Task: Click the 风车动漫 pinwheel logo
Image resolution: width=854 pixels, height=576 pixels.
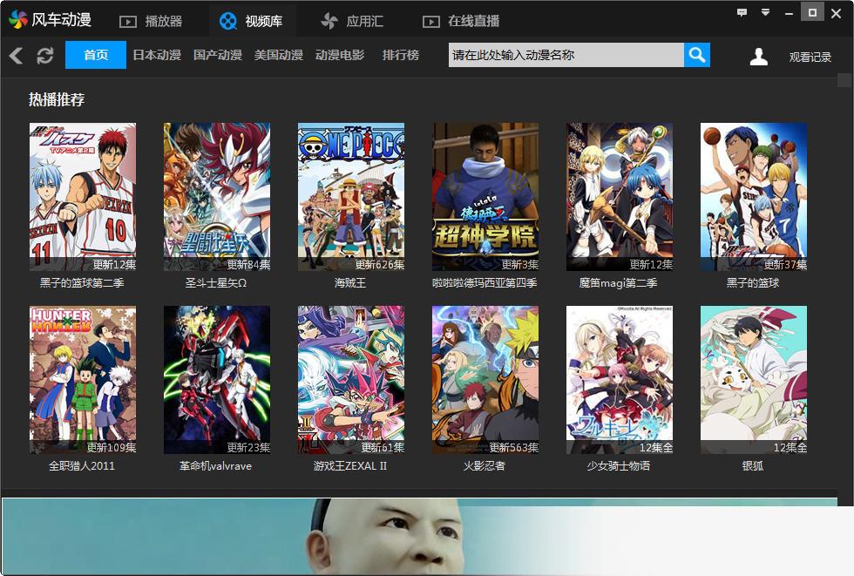Action: tap(18, 20)
